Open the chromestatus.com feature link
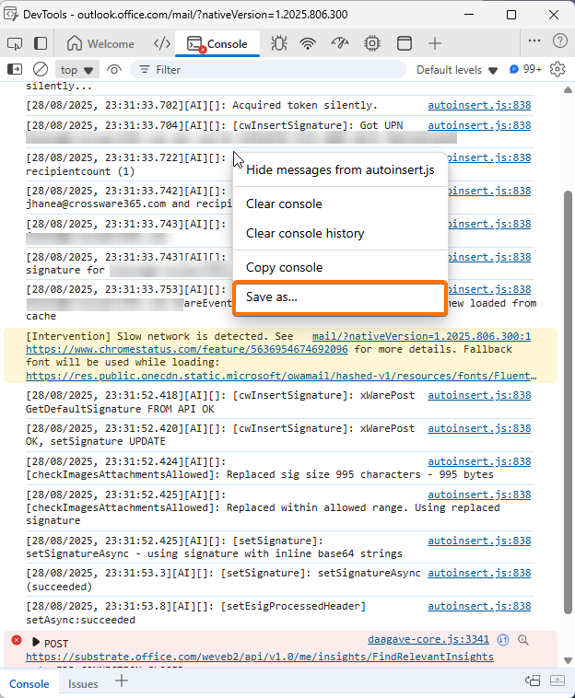 pyautogui.click(x=186, y=350)
